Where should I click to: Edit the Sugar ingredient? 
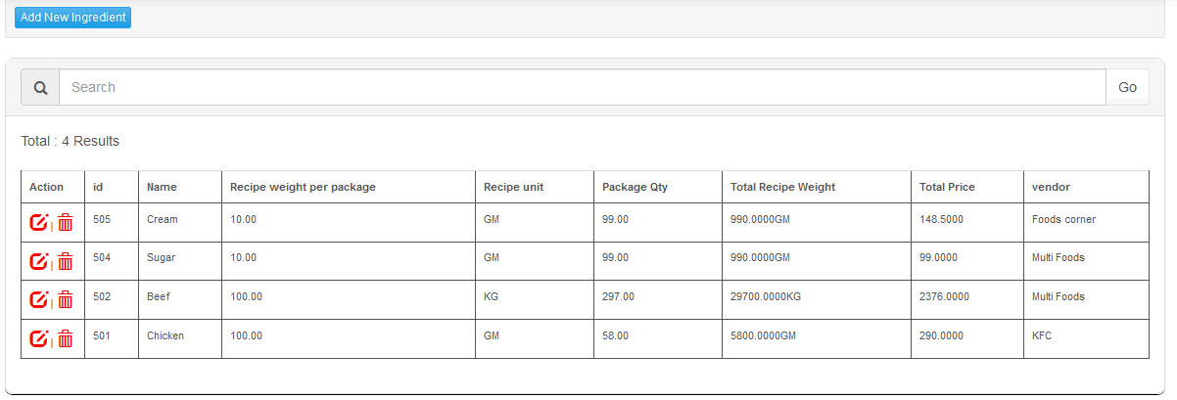pyautogui.click(x=38, y=261)
